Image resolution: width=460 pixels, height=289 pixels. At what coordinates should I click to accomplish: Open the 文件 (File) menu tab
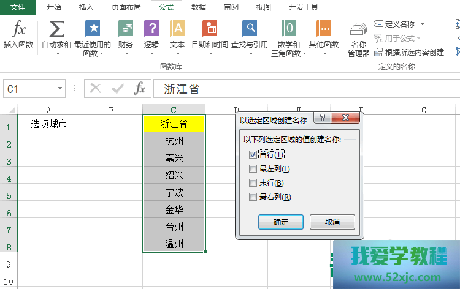[x=18, y=7]
